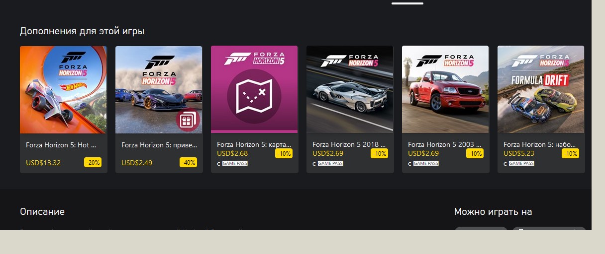Click the USD$5.23 Formula Drift price

[x=519, y=153]
